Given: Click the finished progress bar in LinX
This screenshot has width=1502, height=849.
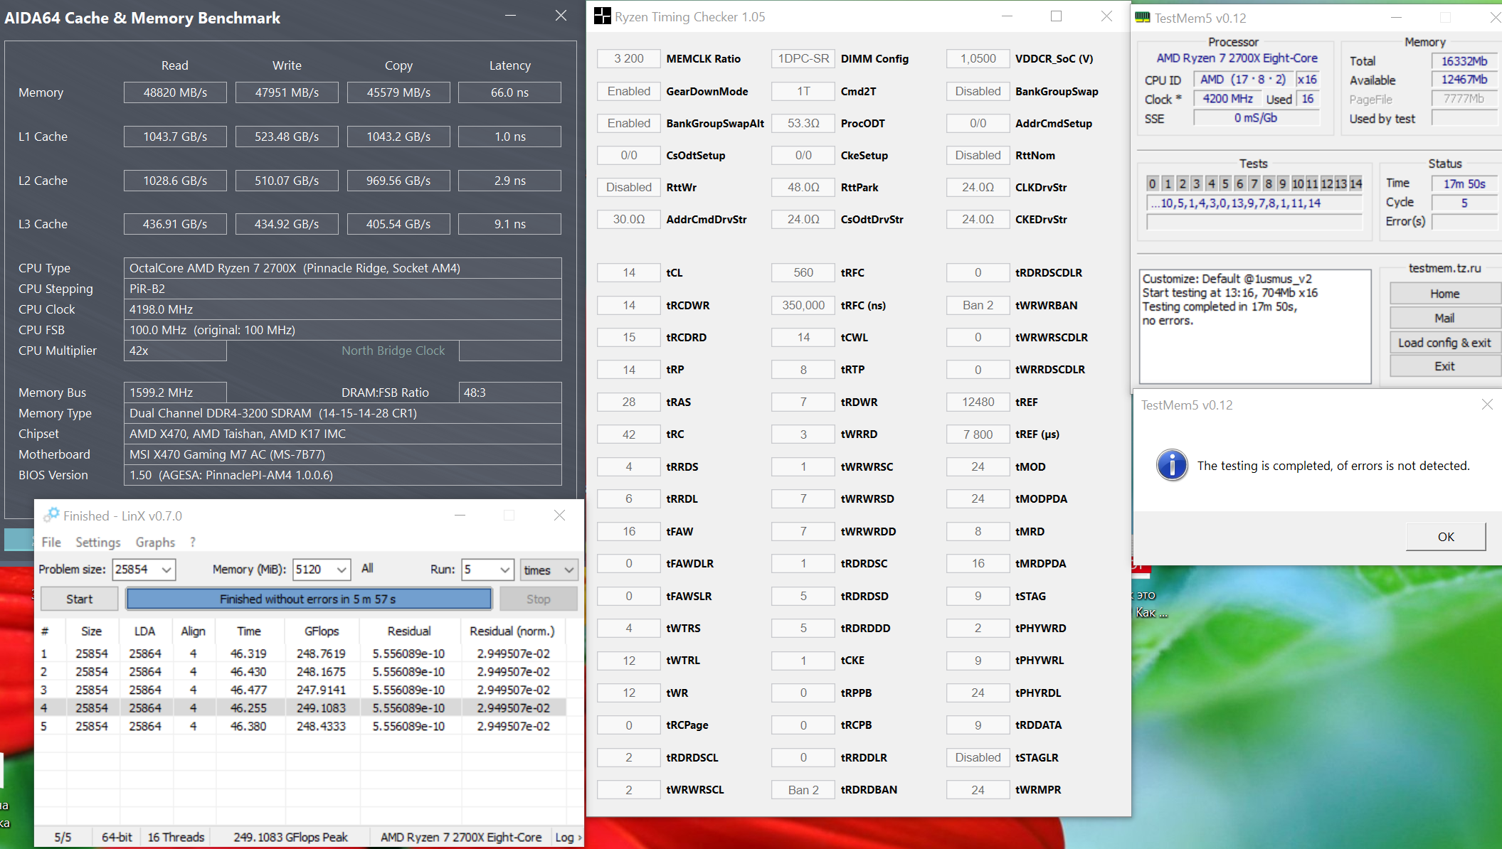Looking at the screenshot, I should (308, 599).
